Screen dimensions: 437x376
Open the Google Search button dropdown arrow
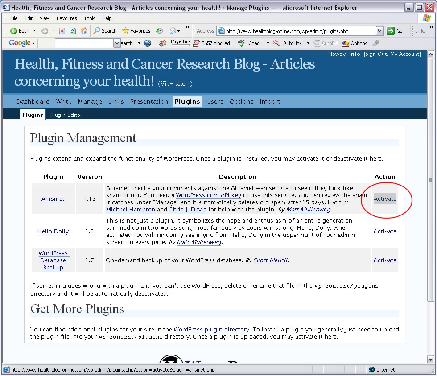point(139,43)
